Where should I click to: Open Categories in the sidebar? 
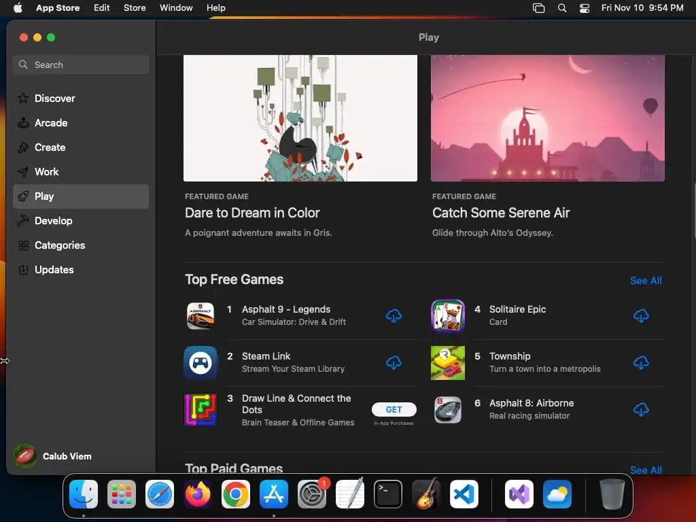click(81, 245)
